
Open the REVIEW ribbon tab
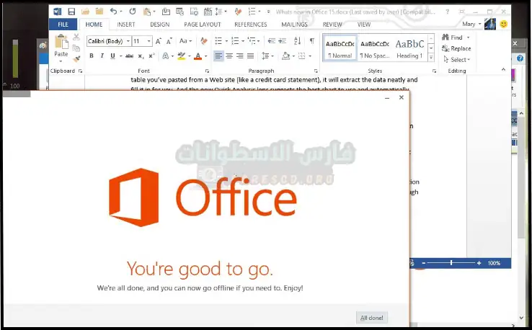point(332,24)
